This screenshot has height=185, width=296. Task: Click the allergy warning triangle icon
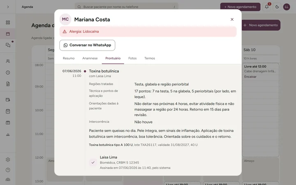(x=65, y=32)
